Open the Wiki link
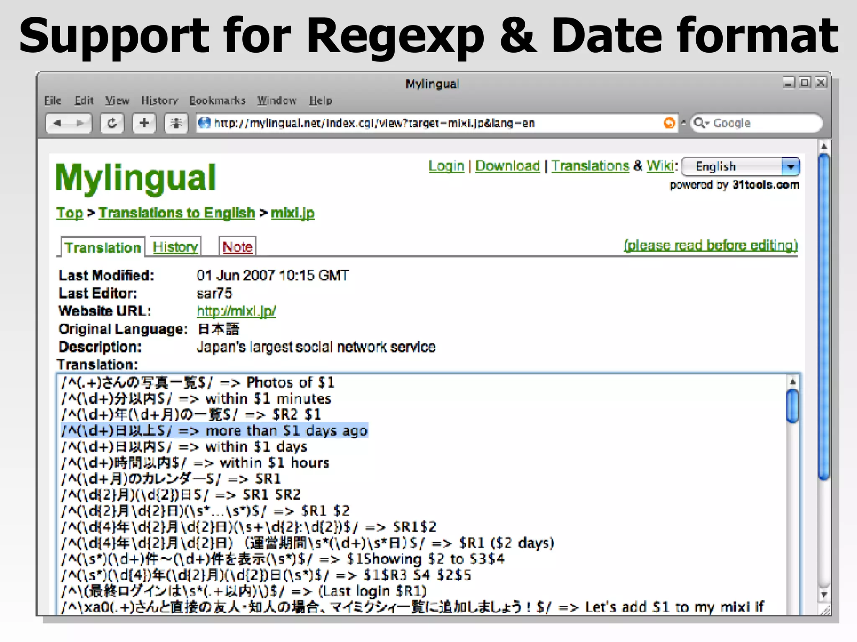Image resolution: width=857 pixels, height=642 pixels. (660, 166)
